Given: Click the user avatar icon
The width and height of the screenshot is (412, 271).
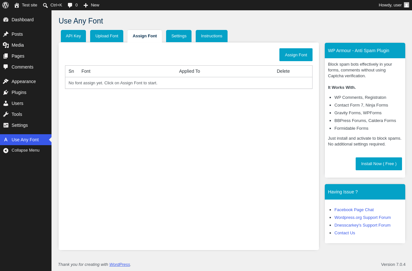Looking at the screenshot, I should coord(407,5).
